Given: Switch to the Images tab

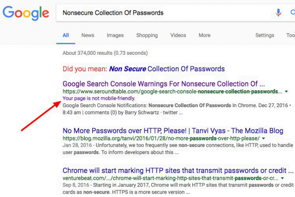Looking at the screenshot, I should 115,35.
